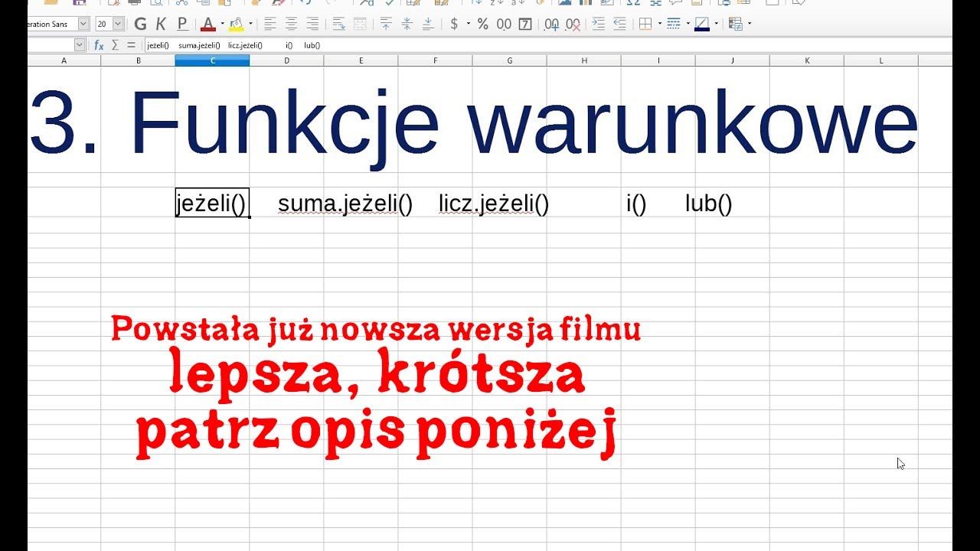Select the cell containing i()
The image size is (980, 551).
pyautogui.click(x=636, y=204)
